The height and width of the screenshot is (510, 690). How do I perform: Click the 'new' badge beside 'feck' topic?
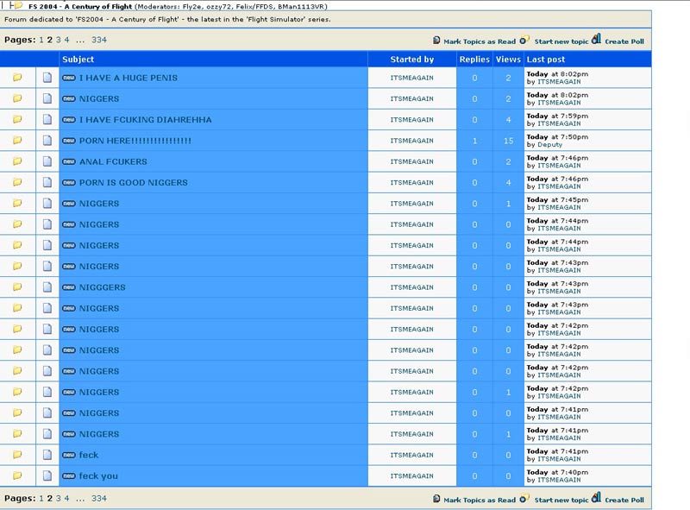point(69,456)
